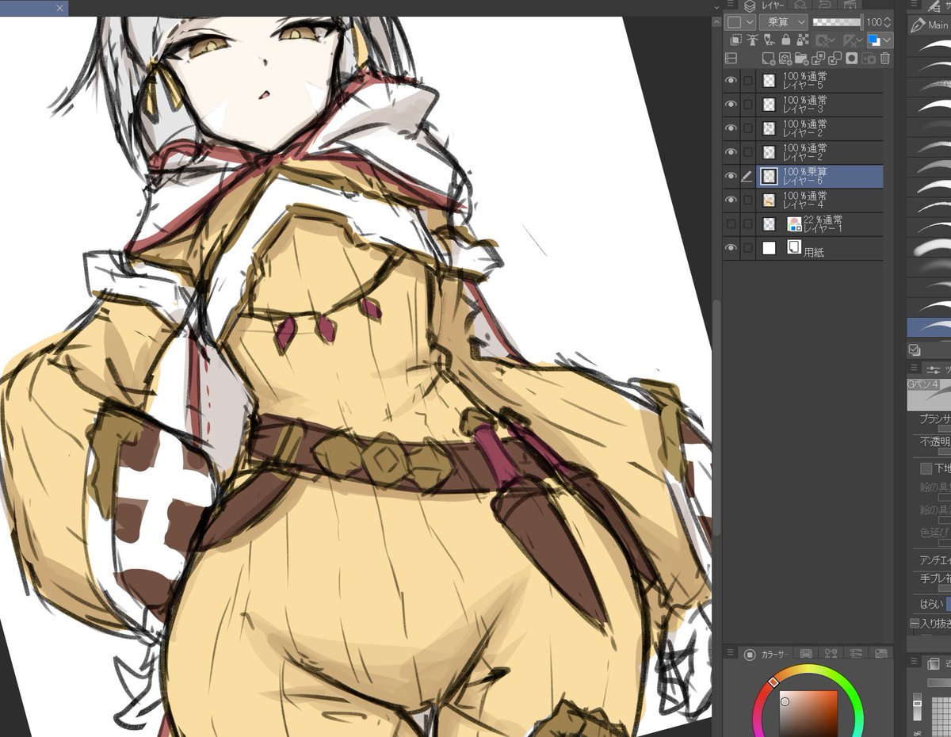
Task: Click the opacity value field showing 100
Action: point(874,22)
